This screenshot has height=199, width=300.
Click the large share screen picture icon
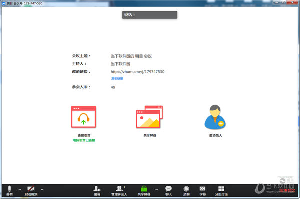coord(149,117)
